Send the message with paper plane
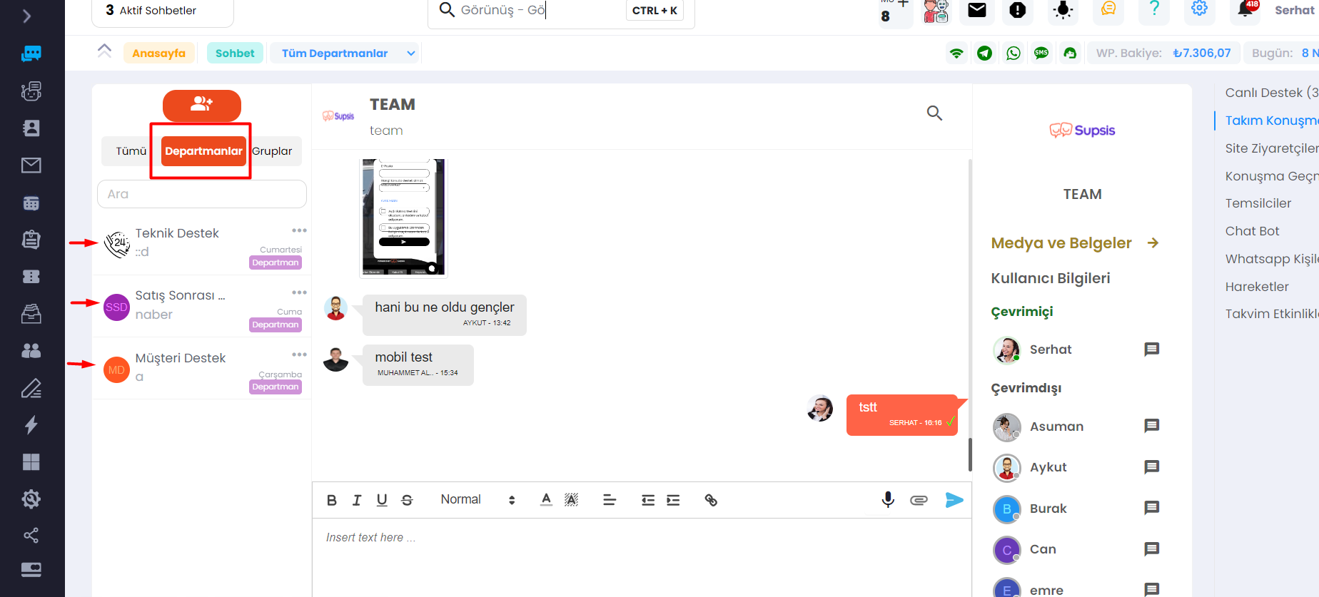Viewport: 1319px width, 597px height. point(954,500)
